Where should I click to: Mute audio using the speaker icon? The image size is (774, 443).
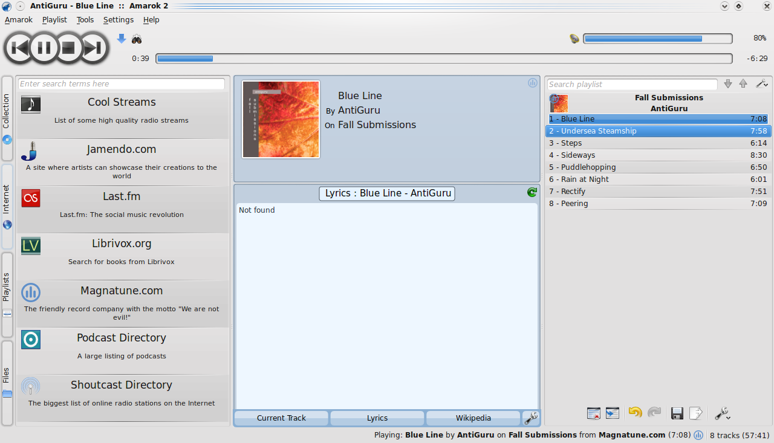(x=574, y=39)
